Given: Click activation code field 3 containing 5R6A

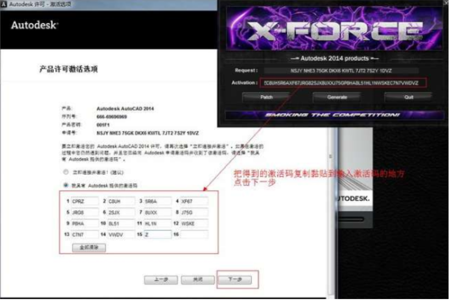Looking at the screenshot, I should coord(157,201).
